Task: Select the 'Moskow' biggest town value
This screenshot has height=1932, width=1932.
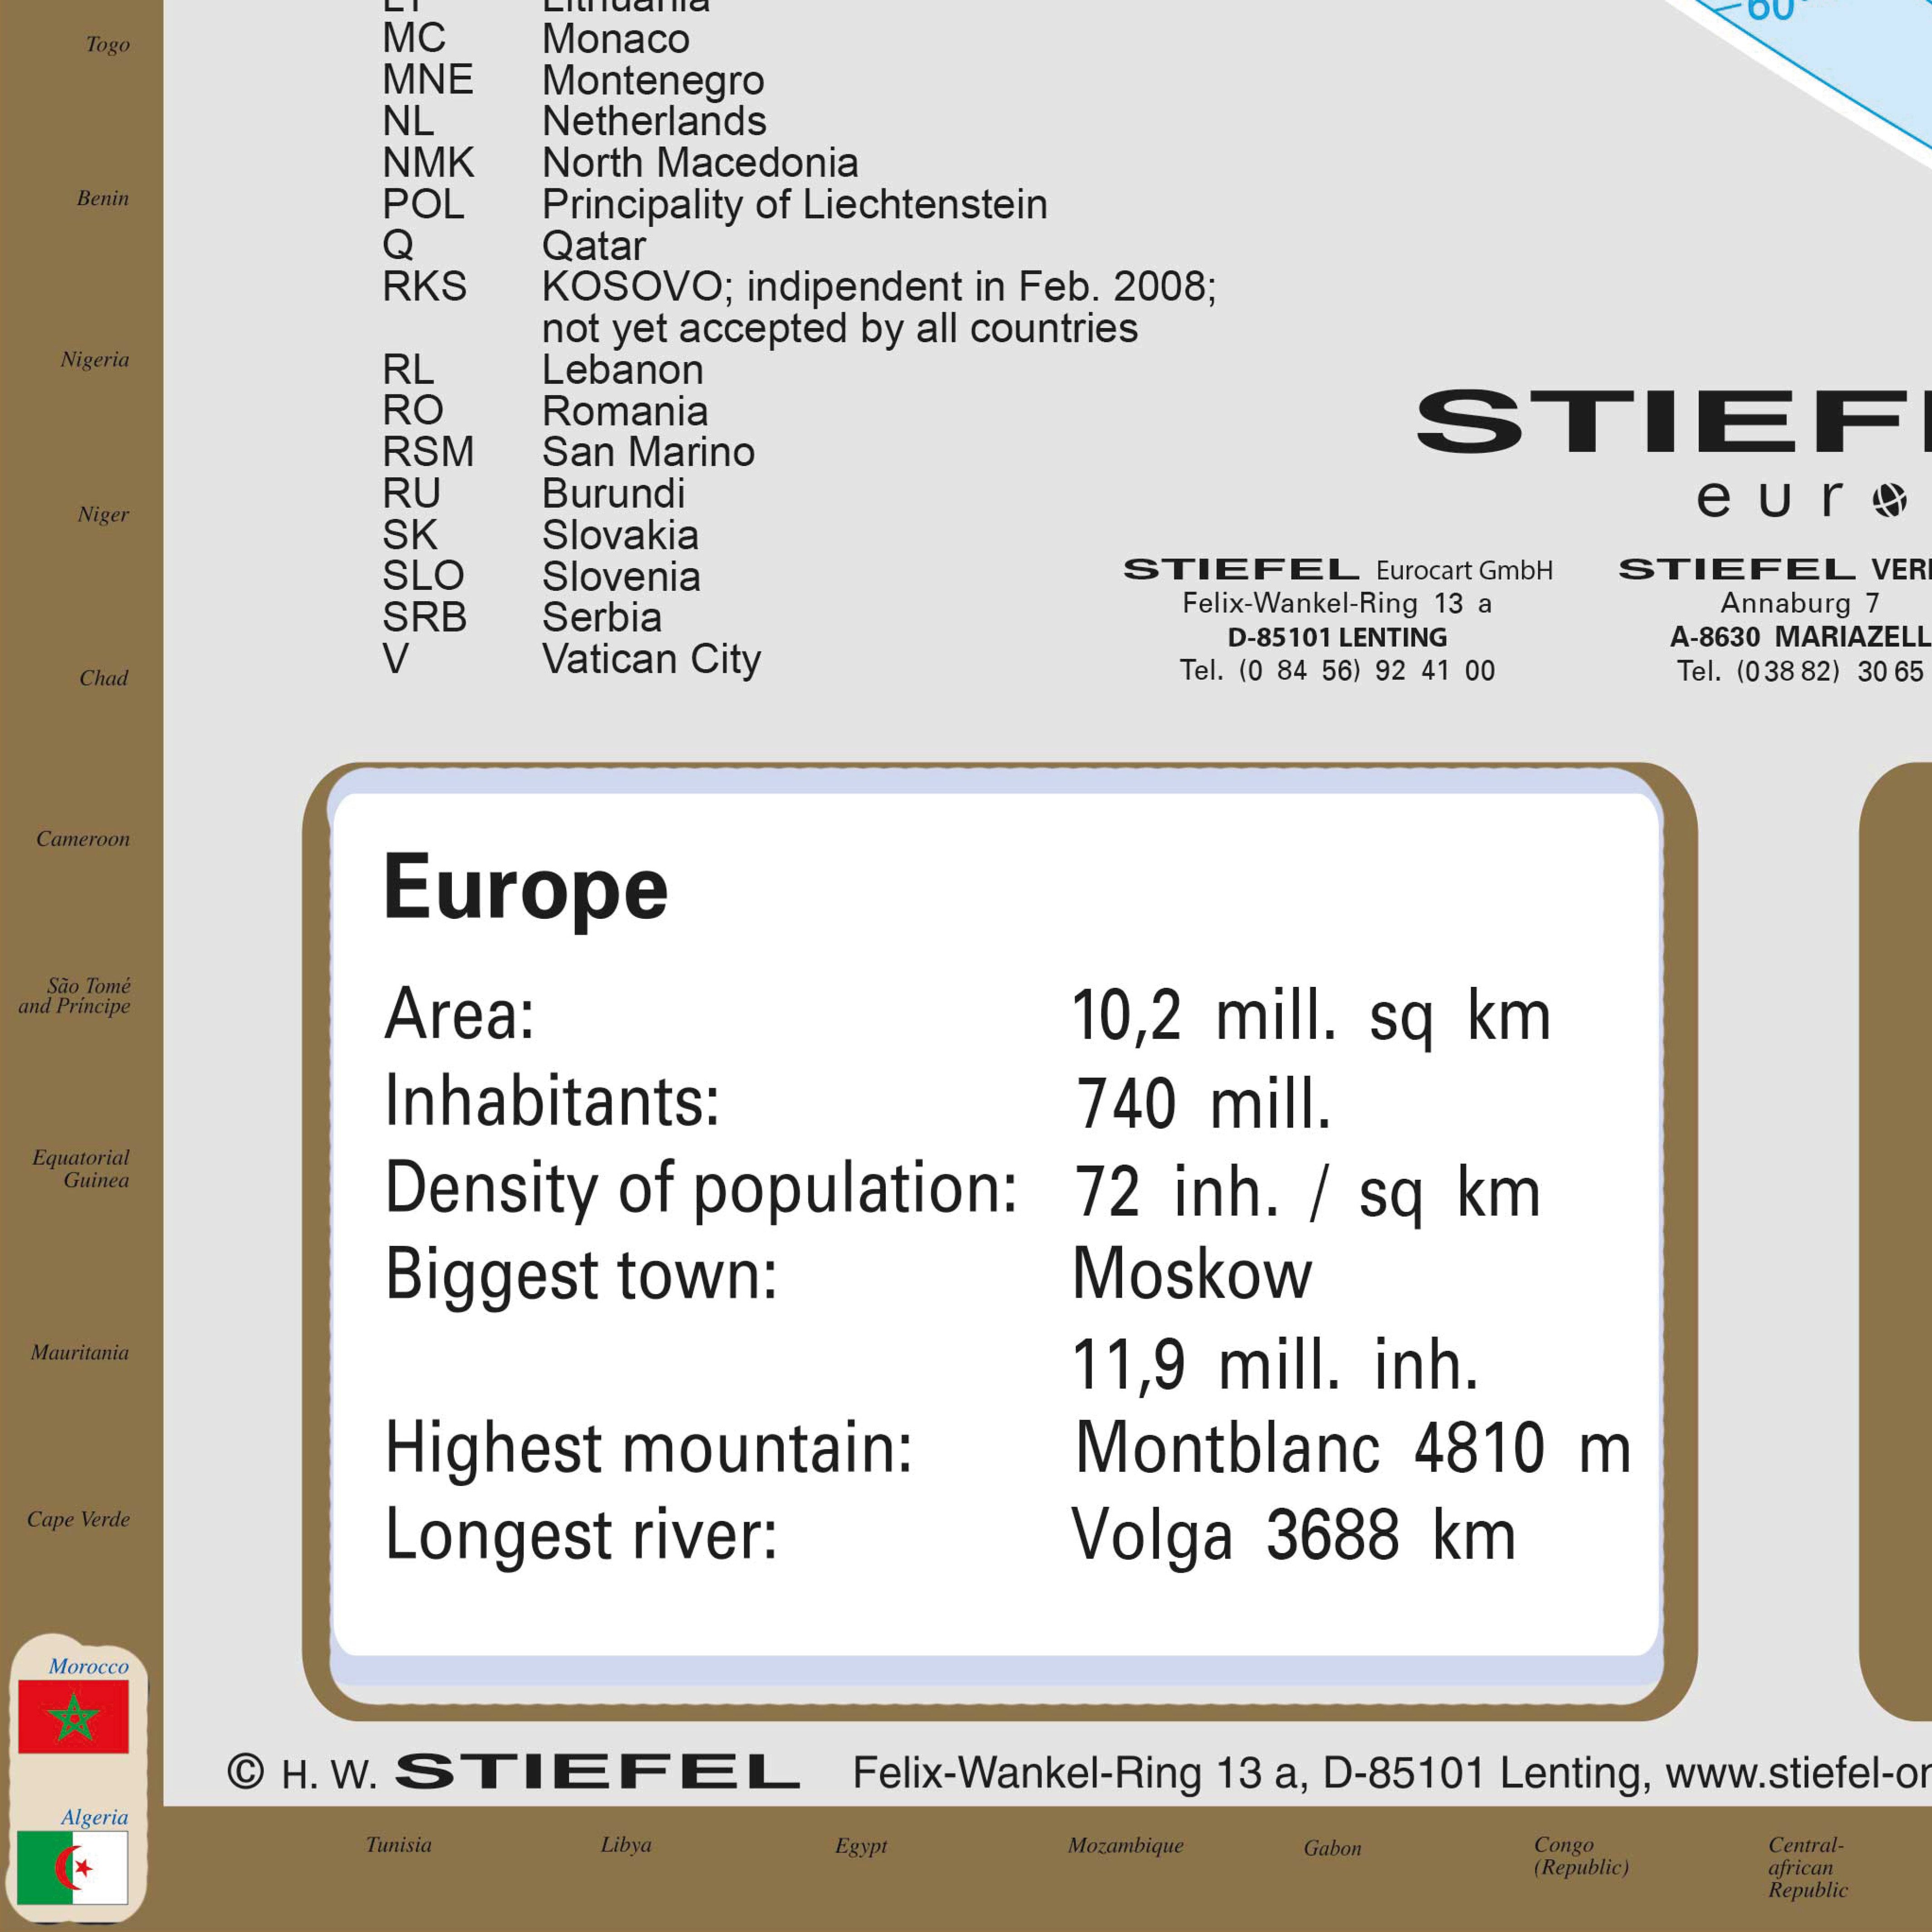Action: click(1192, 1274)
